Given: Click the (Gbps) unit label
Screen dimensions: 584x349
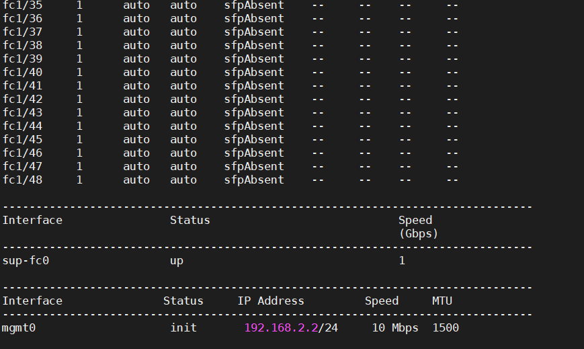Looking at the screenshot, I should 418,233.
